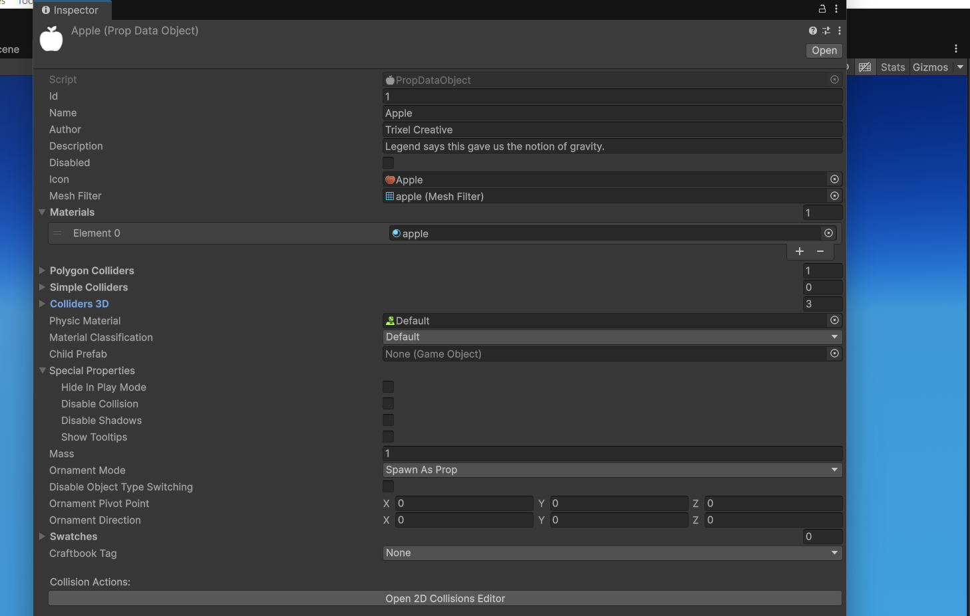Click the Author field with Trixel Creative
970x616 pixels.
pyautogui.click(x=613, y=130)
